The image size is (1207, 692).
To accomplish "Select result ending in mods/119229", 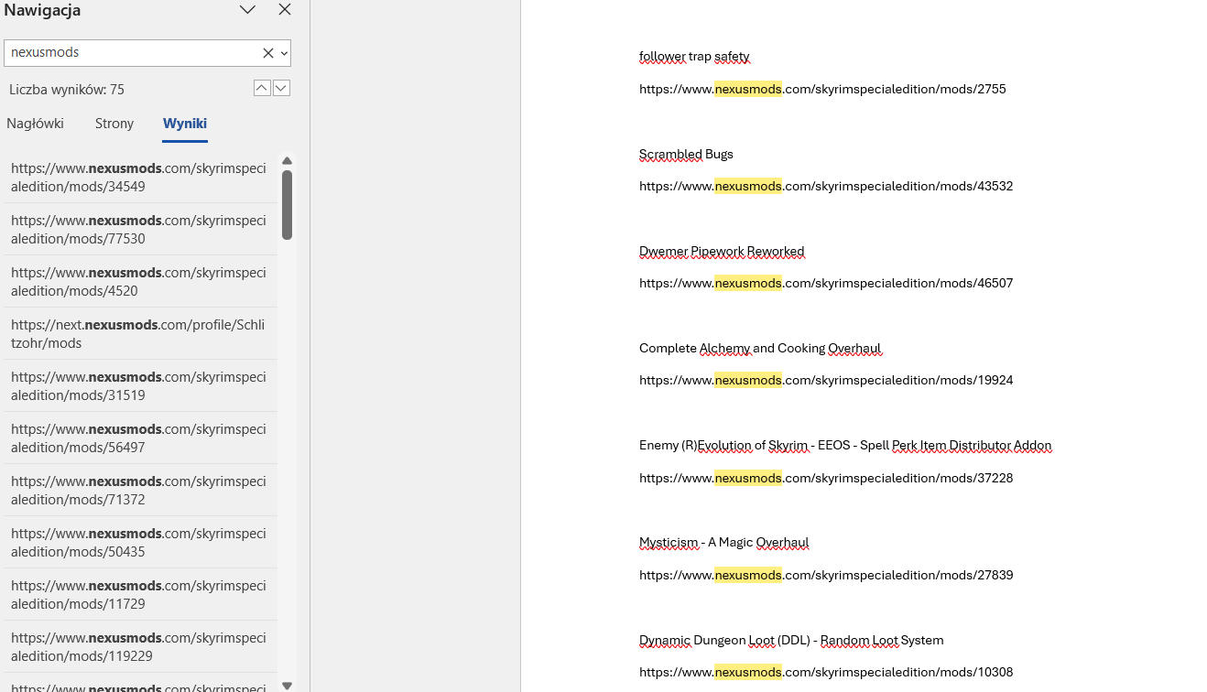I will point(139,647).
